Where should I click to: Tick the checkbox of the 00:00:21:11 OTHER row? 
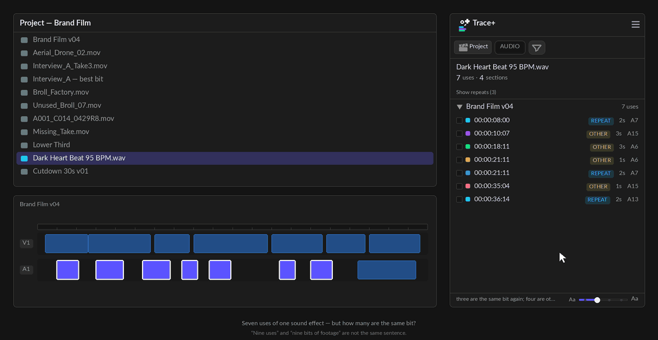(460, 160)
